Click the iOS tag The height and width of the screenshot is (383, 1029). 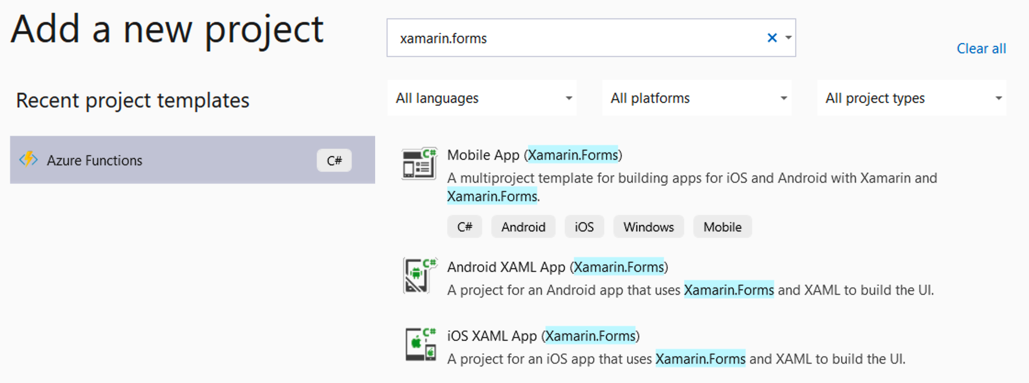(x=584, y=227)
